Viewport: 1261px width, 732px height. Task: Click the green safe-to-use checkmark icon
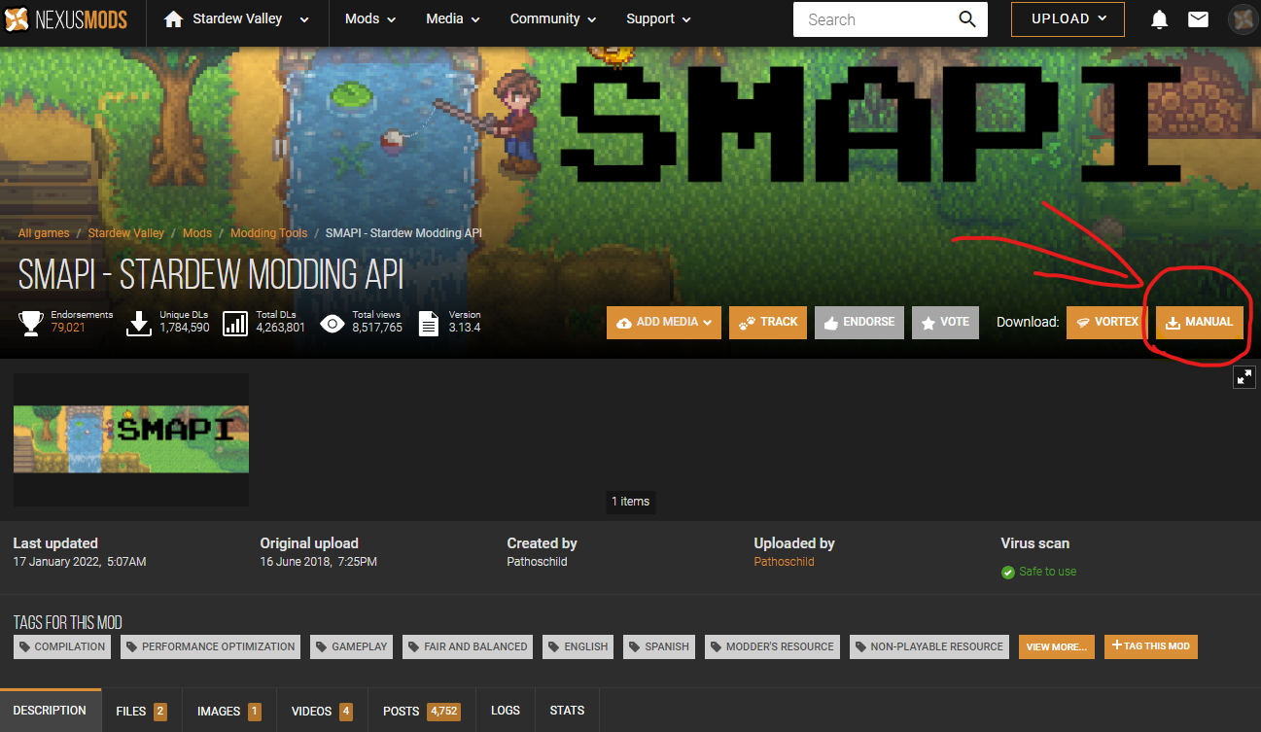(x=1008, y=573)
